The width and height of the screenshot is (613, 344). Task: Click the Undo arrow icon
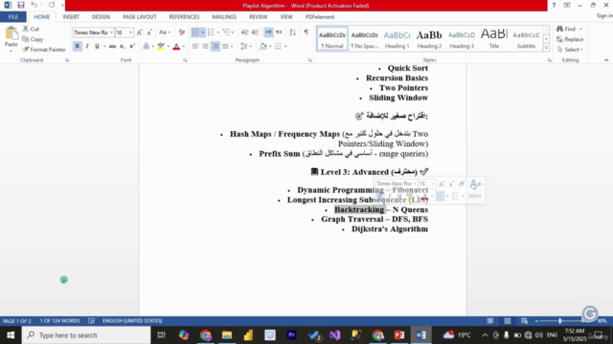pos(34,5)
